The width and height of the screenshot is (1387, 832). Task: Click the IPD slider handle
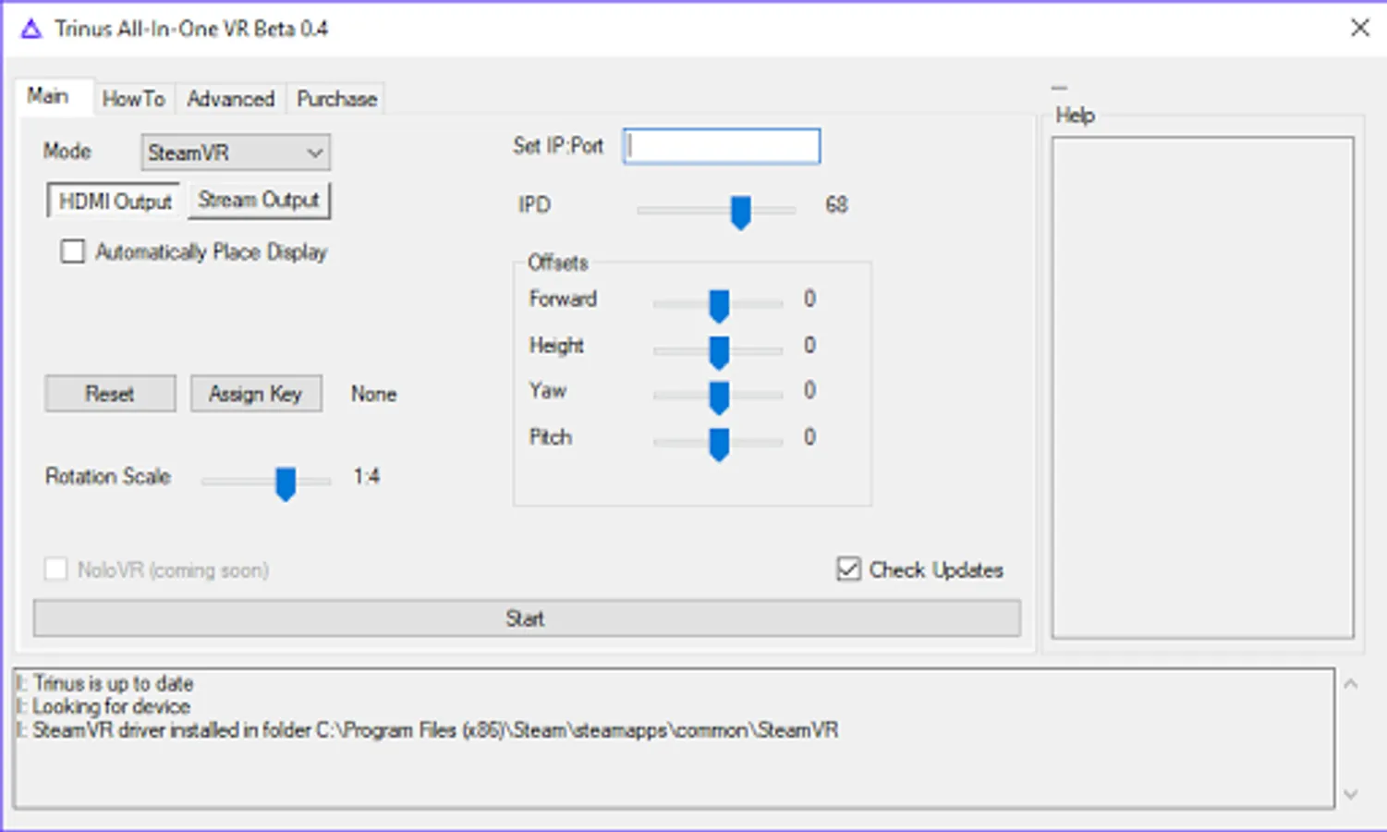click(x=740, y=212)
